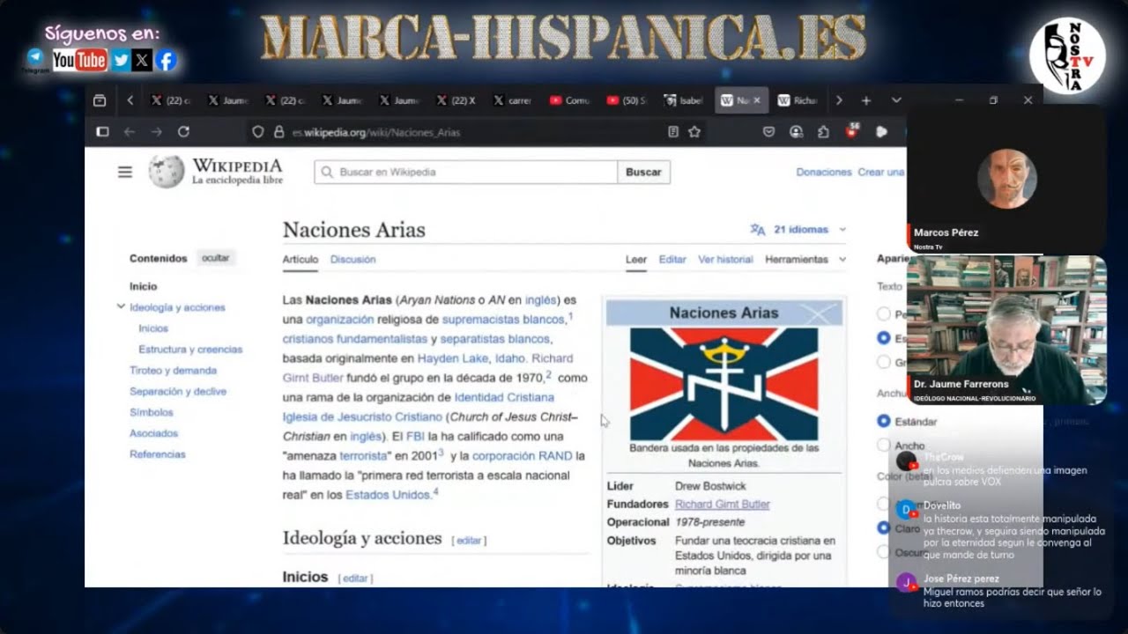Click the Wikipedia globe logo

[167, 172]
